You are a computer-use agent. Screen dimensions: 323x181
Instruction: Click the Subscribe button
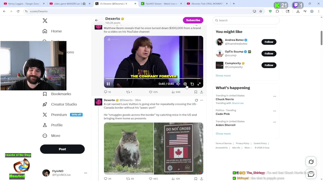[193, 20]
